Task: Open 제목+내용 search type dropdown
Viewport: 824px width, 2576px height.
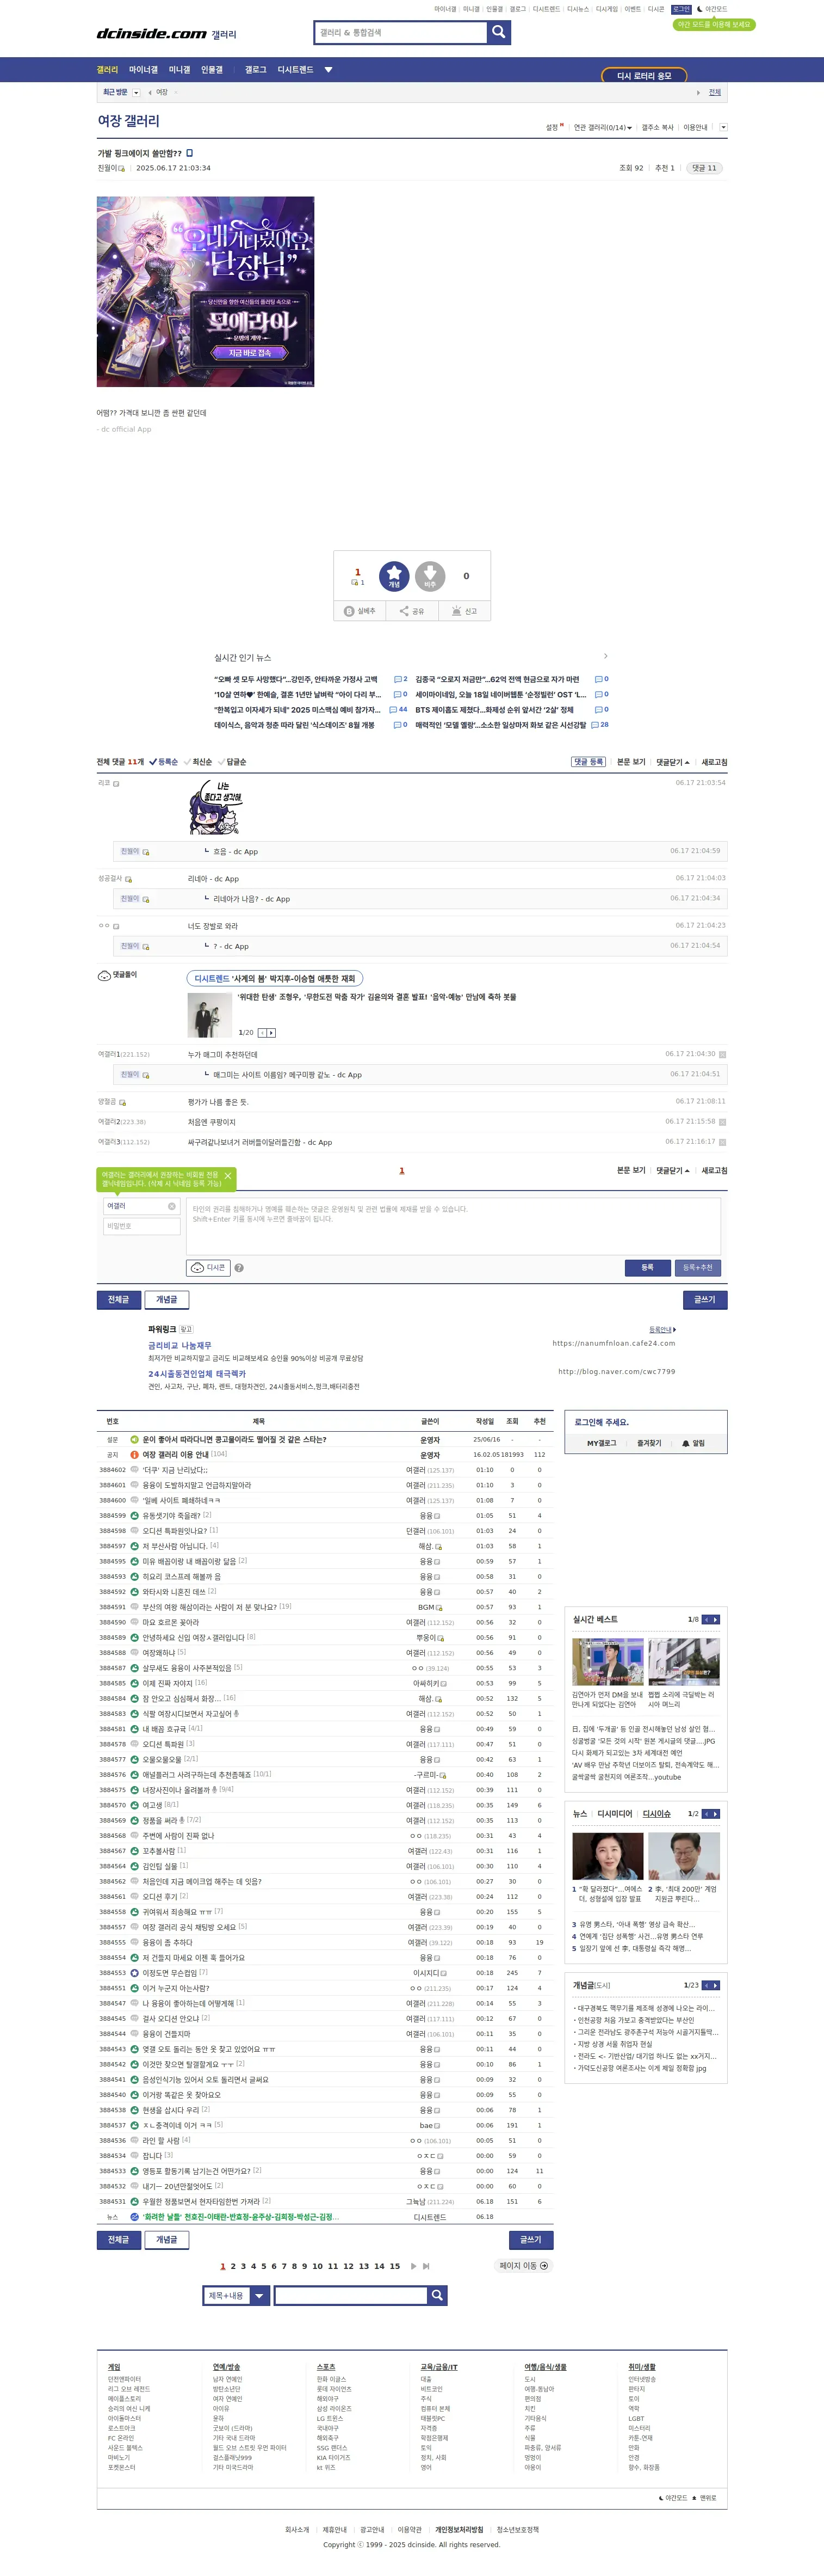Action: pos(236,2295)
